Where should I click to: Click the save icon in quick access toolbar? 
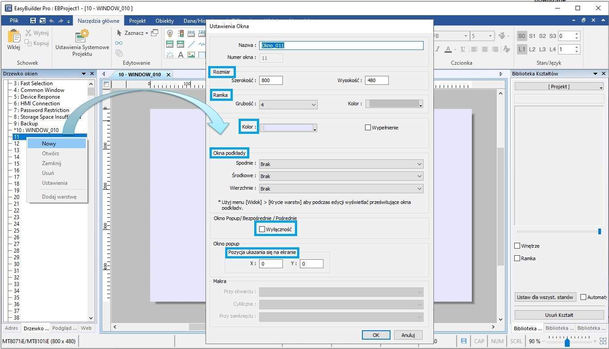tap(33, 21)
